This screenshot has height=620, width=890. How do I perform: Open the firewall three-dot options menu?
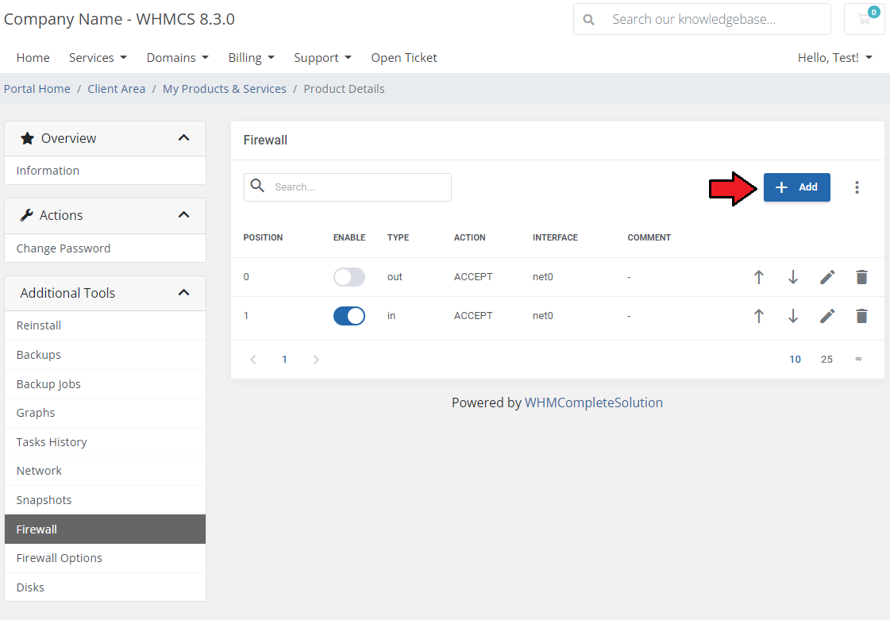pos(857,187)
